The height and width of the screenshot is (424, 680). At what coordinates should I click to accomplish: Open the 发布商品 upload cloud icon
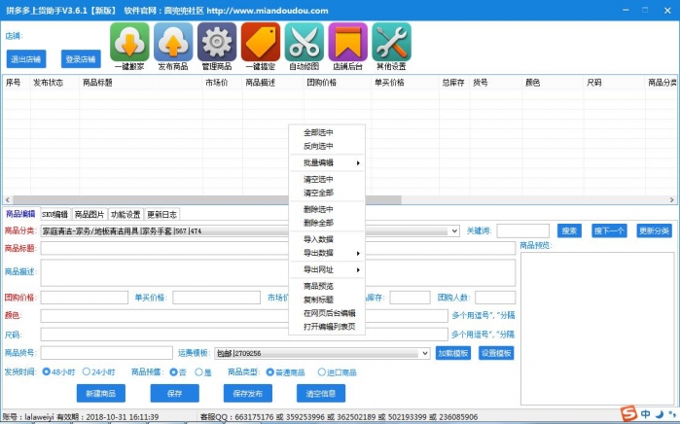coord(173,42)
